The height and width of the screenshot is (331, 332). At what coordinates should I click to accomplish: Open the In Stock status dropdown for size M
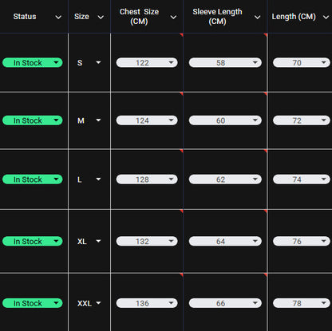click(33, 120)
